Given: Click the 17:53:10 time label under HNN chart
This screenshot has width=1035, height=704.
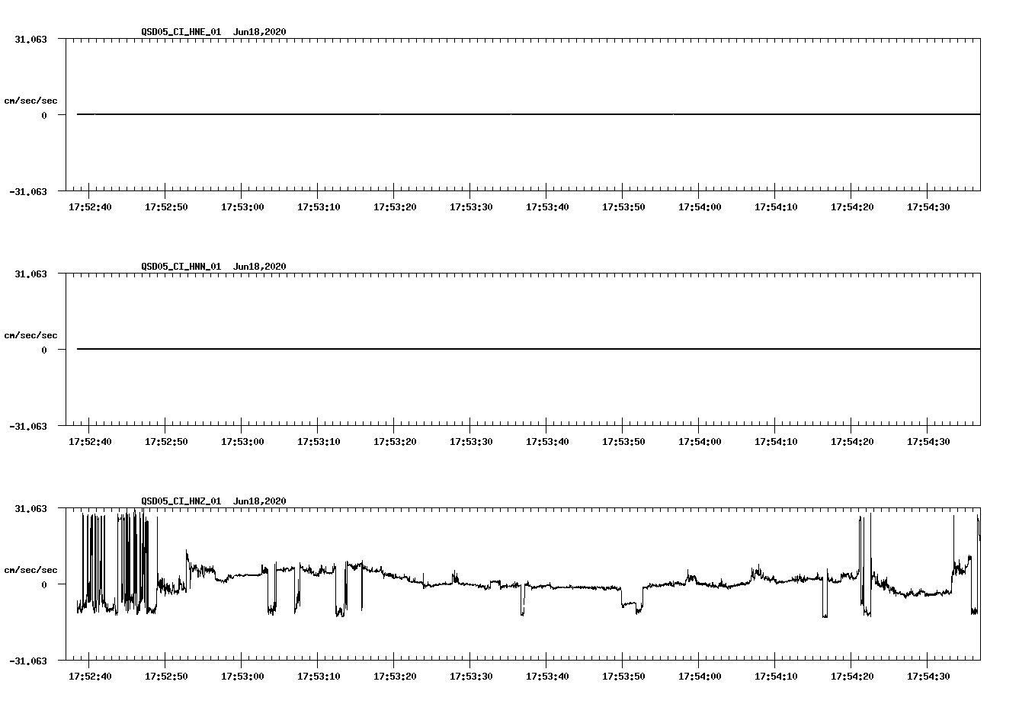Looking at the screenshot, I should click(319, 442).
